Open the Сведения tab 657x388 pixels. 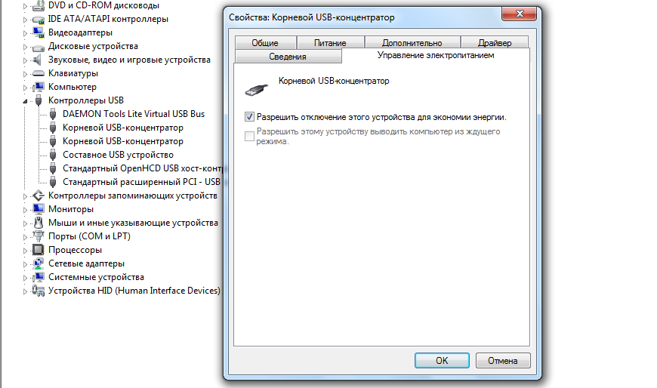coord(287,57)
